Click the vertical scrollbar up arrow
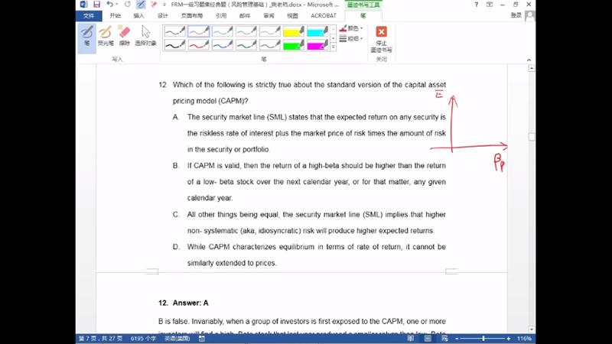The image size is (612, 344). (531, 68)
